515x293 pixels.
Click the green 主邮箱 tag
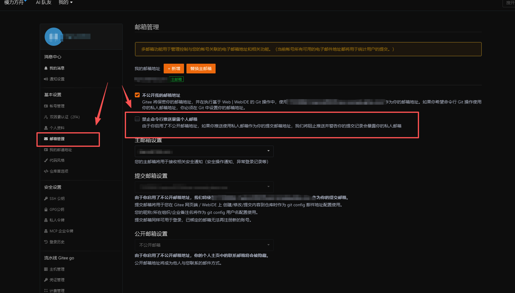click(176, 79)
